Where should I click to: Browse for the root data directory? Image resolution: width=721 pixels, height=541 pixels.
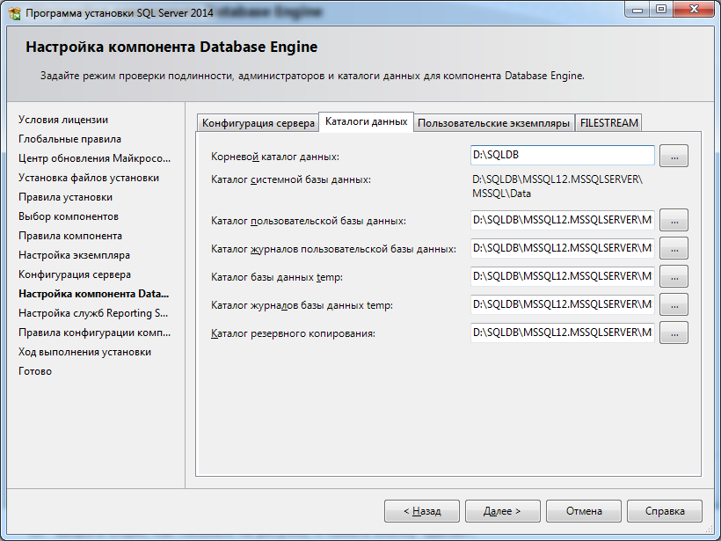(x=674, y=157)
